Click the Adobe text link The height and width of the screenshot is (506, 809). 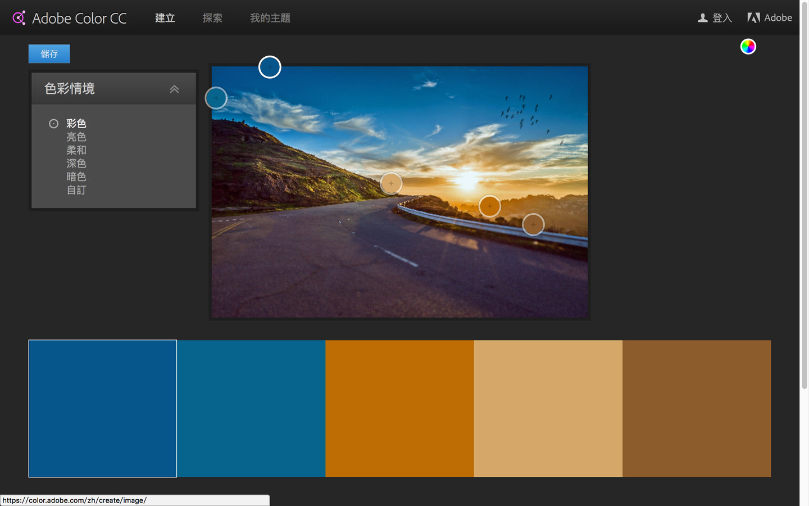(x=778, y=18)
